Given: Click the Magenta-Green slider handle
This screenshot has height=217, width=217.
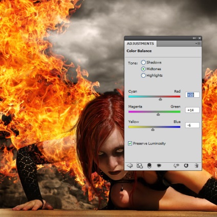Looking at the screenshot, I should click(x=158, y=114).
